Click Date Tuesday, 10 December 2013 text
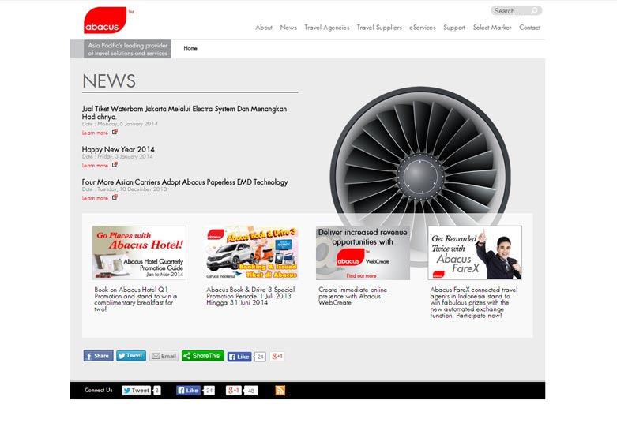The image size is (617, 423). [124, 189]
